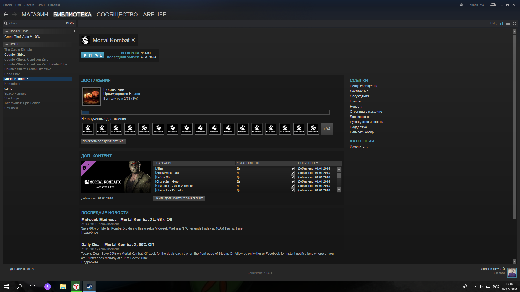This screenshot has width=520, height=292.
Task: Open Windows taskbar search
Action: pyautogui.click(x=19, y=287)
